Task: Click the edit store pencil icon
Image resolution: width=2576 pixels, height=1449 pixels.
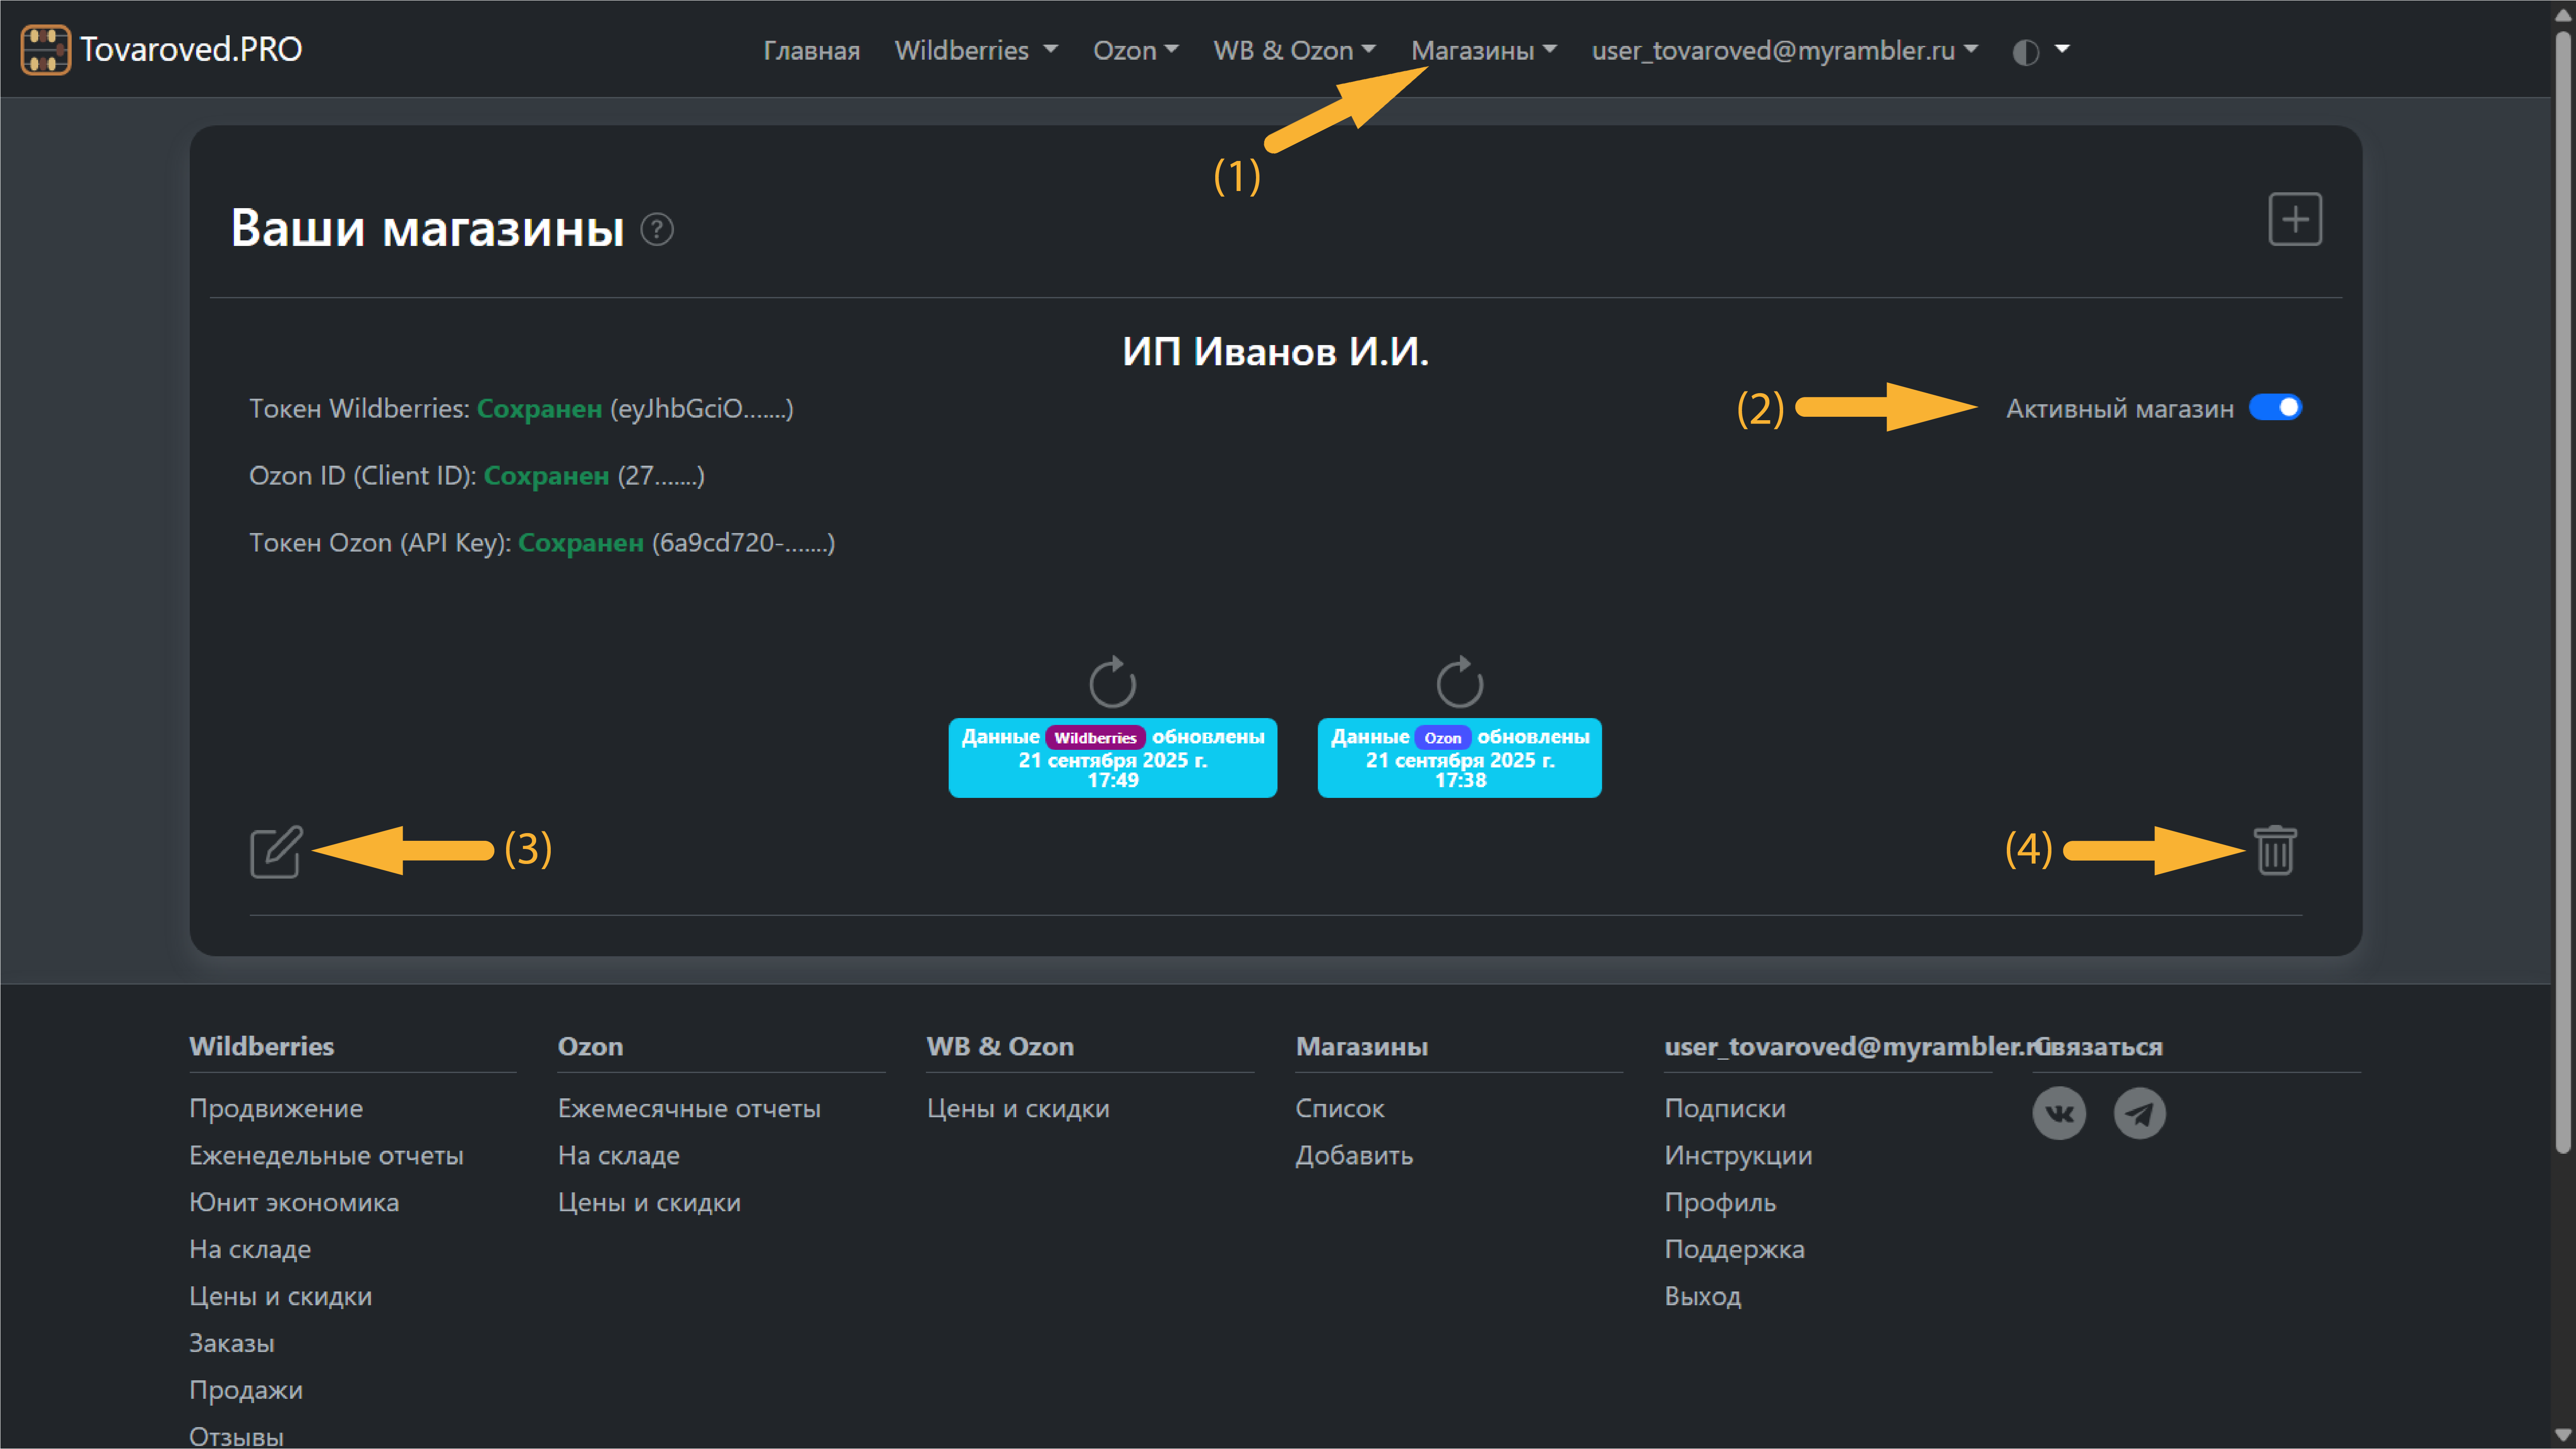Action: click(x=275, y=852)
